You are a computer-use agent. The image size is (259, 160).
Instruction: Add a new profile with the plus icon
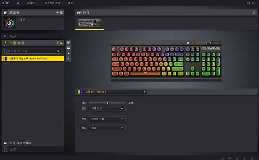point(57,13)
